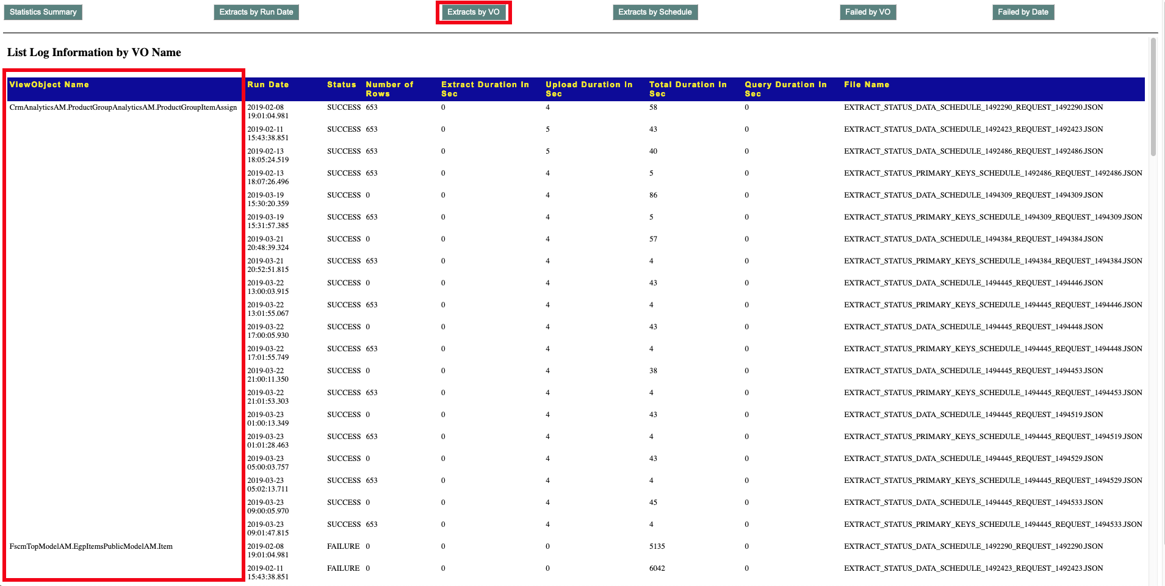Click file EXTRACT_STATUS_DATA_SCHEDULE_1494309_REQUEST_1494309.JSON
Image resolution: width=1165 pixels, height=586 pixels.
point(973,195)
